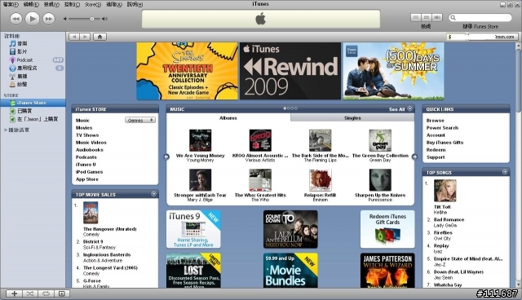Screen dimensions: 522x300
Task: Click Power Search in Quick Links
Action: click(x=442, y=128)
